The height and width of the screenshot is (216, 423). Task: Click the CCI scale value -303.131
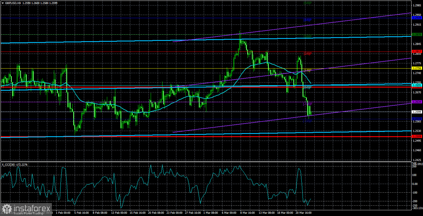(x=417, y=208)
